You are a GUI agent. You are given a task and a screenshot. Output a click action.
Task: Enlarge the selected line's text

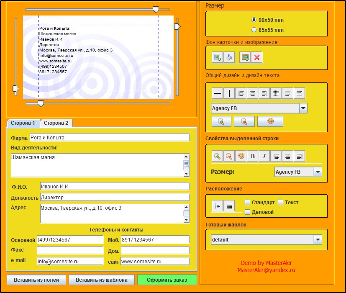pos(218,156)
